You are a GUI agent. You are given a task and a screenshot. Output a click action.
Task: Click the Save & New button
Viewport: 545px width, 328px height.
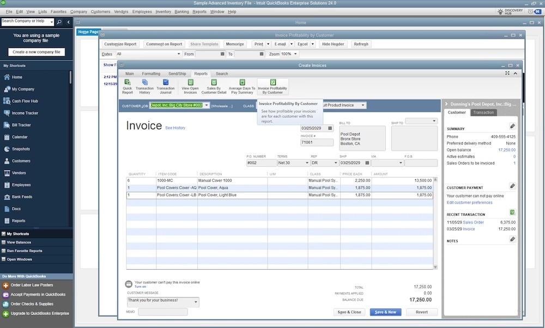click(385, 312)
